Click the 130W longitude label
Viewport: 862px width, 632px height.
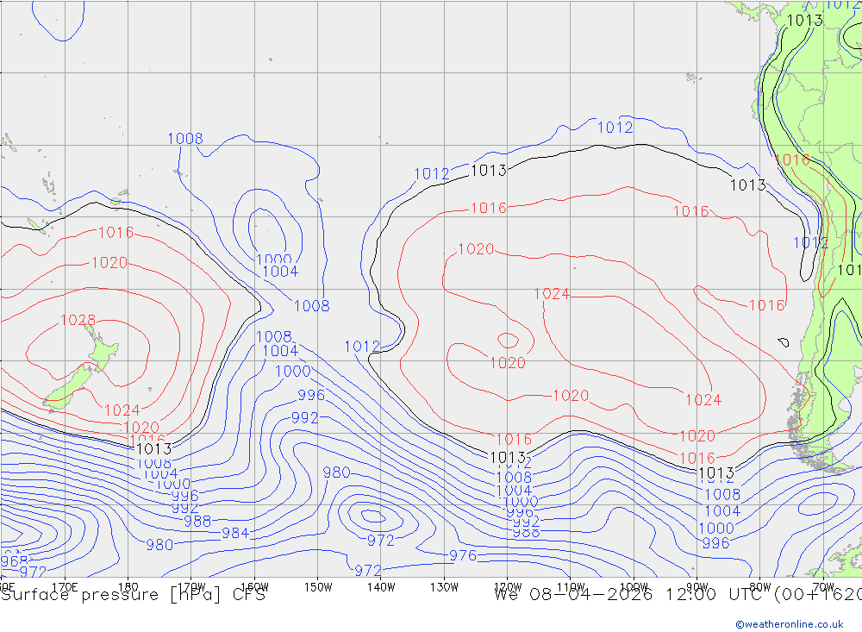pyautogui.click(x=444, y=587)
